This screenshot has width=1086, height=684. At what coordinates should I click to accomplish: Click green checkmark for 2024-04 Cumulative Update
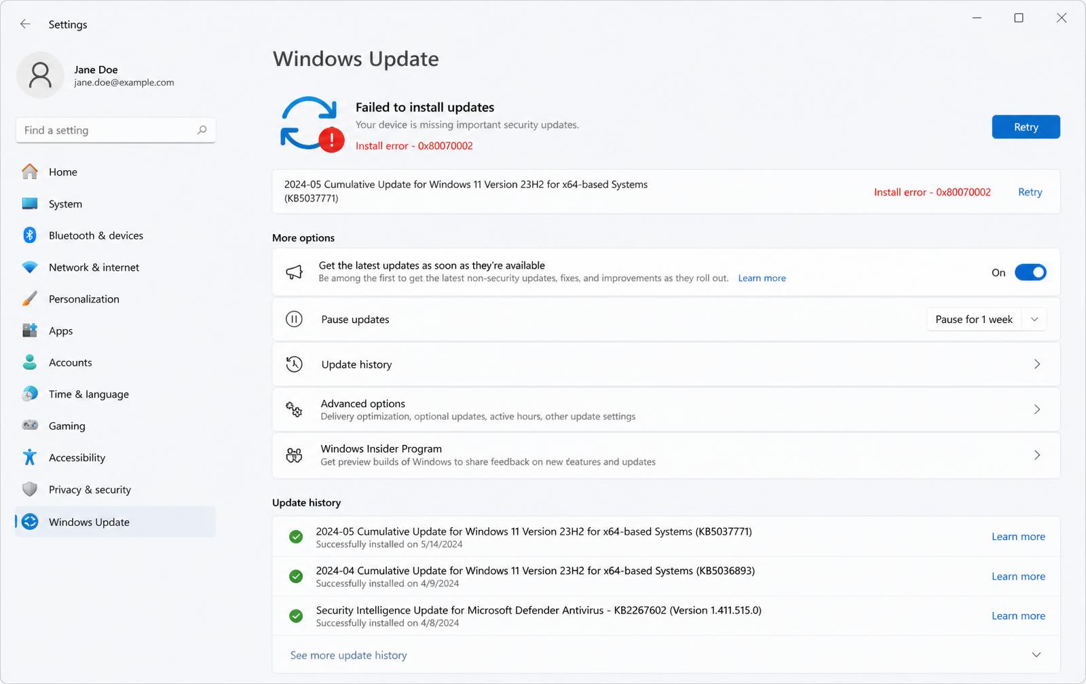click(x=296, y=576)
